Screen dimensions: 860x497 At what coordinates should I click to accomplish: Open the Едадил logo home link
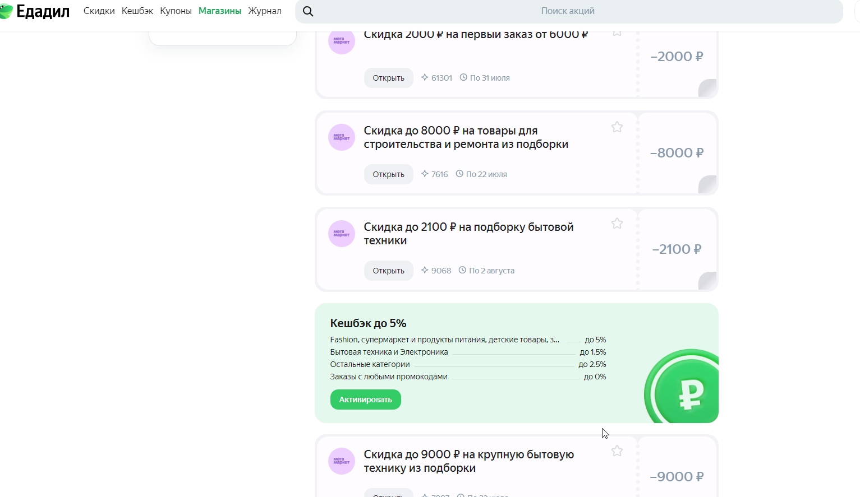tap(35, 11)
